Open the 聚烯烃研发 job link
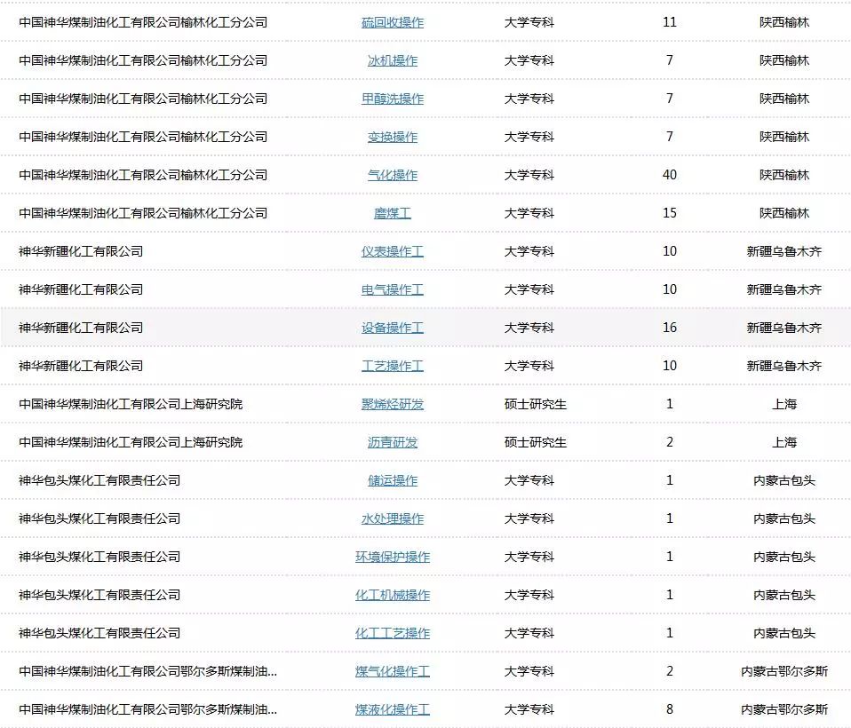Screen dimensions: 851x728 [x=393, y=404]
